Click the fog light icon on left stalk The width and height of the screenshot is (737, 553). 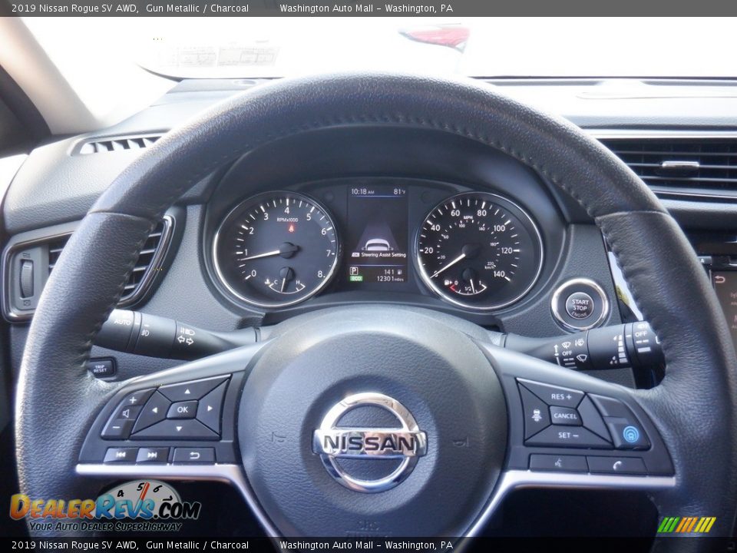point(145,333)
